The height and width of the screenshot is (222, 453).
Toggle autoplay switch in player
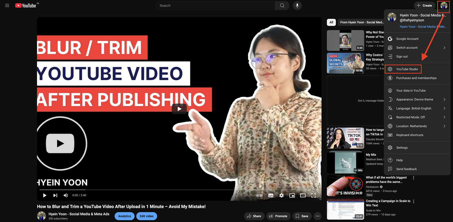(260, 195)
